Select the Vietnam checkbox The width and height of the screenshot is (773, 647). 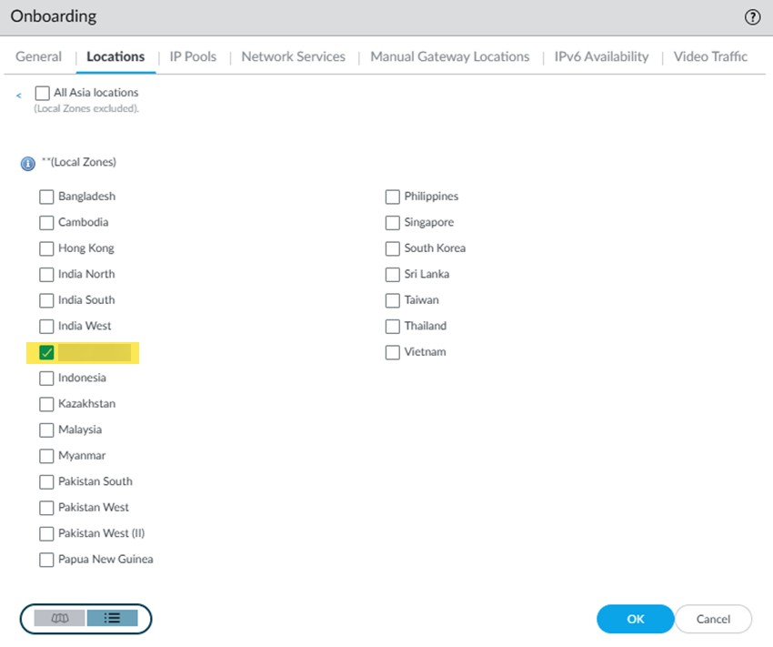point(393,352)
